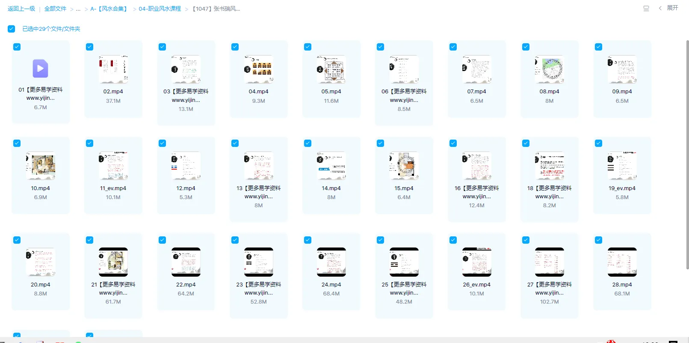Screen dimensions: 689x343
Task: Click the 15.mp4 file name
Action: coord(404,188)
